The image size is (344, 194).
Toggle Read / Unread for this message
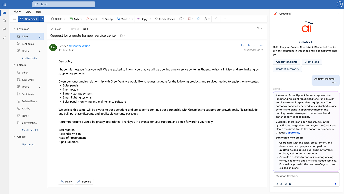pyautogui.click(x=164, y=19)
